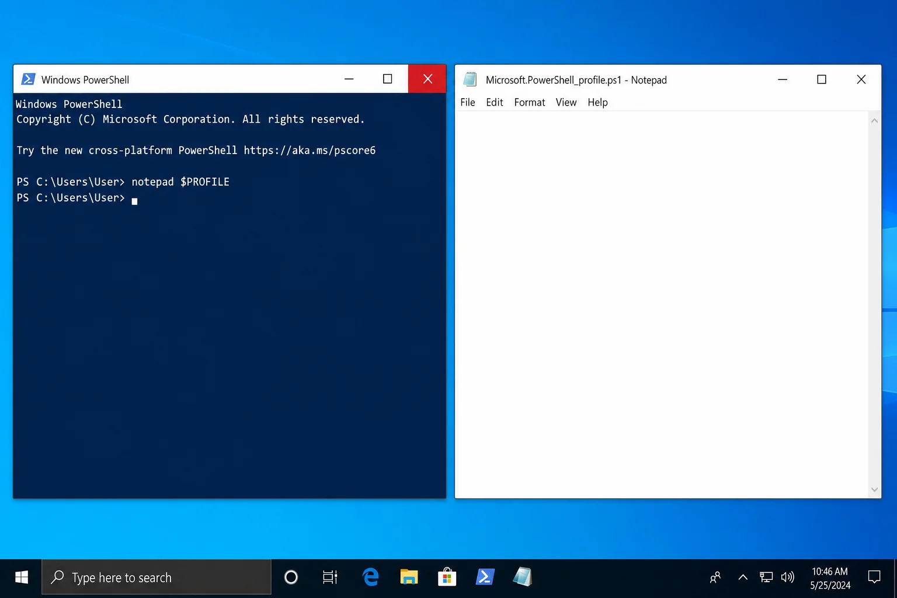Click the Notepad scrollbar up arrow
The width and height of the screenshot is (897, 598).
tap(874, 121)
